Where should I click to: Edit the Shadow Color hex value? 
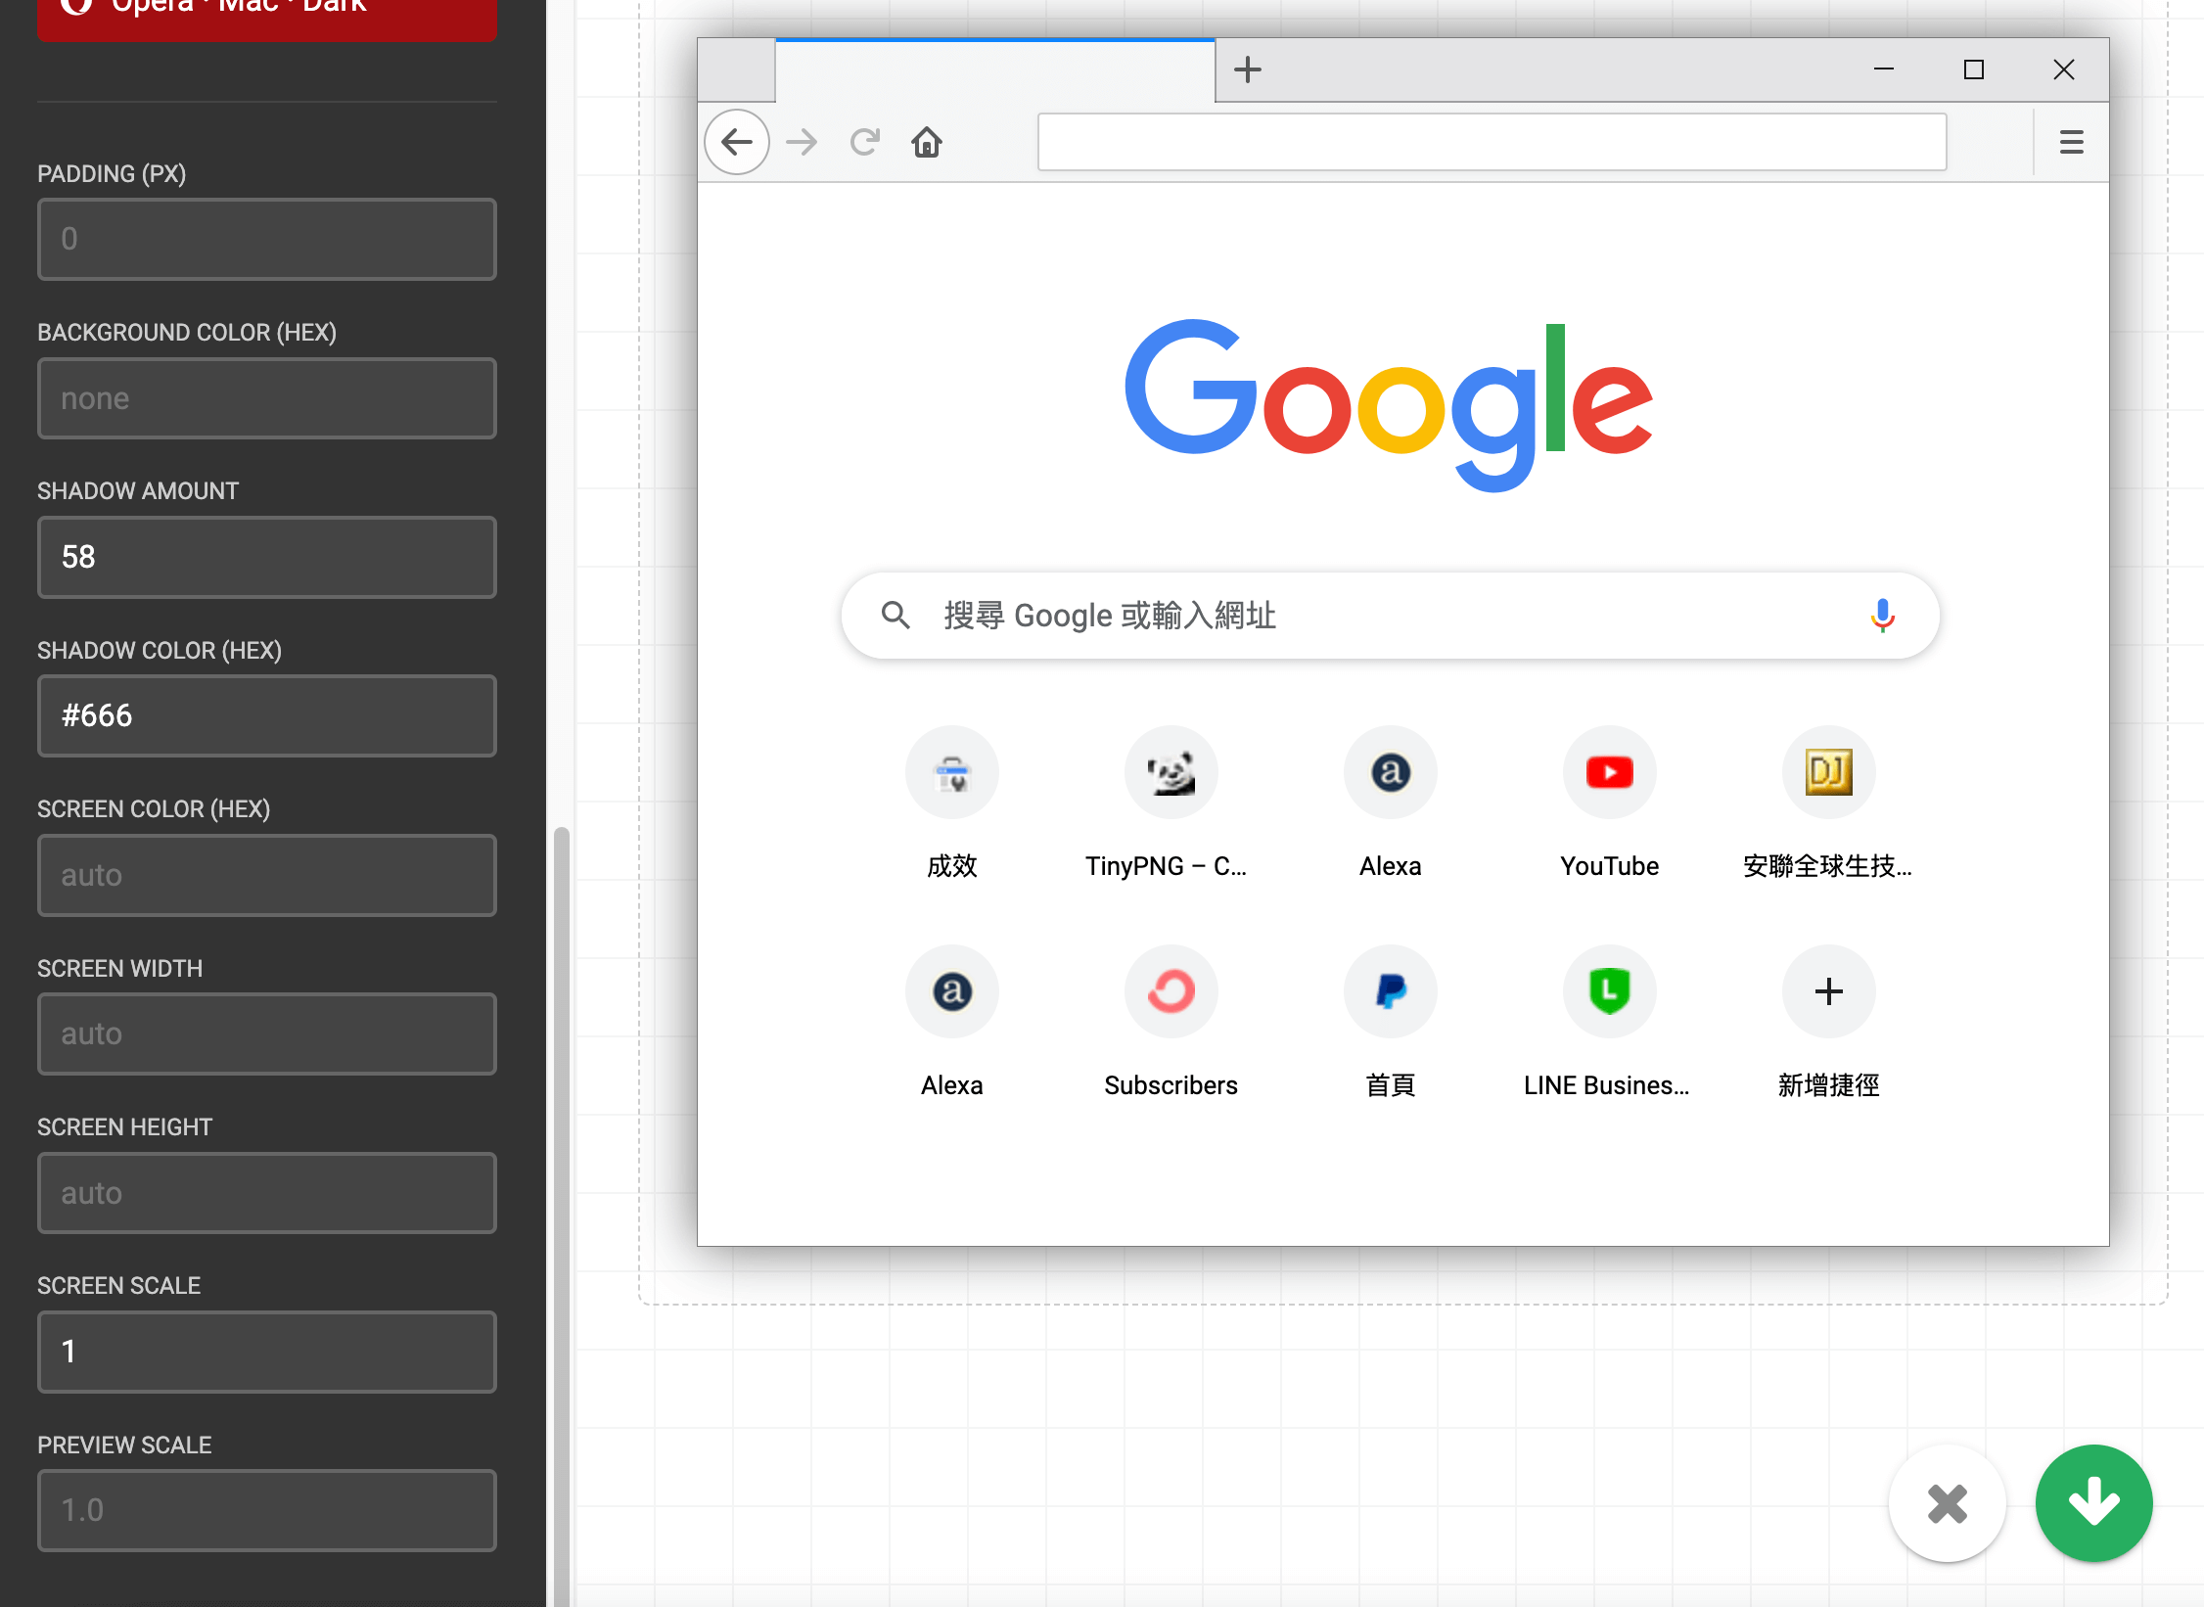pyautogui.click(x=266, y=715)
